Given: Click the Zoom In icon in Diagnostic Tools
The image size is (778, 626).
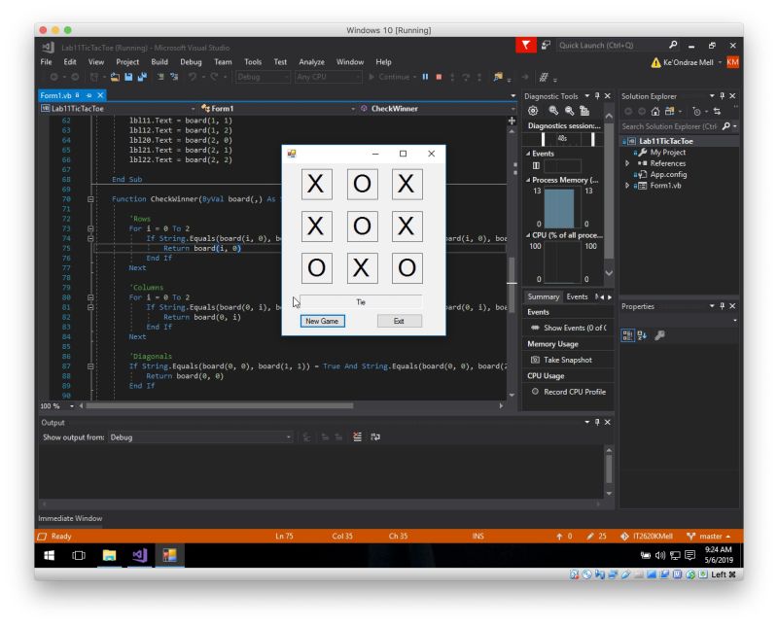Looking at the screenshot, I should pos(552,110).
